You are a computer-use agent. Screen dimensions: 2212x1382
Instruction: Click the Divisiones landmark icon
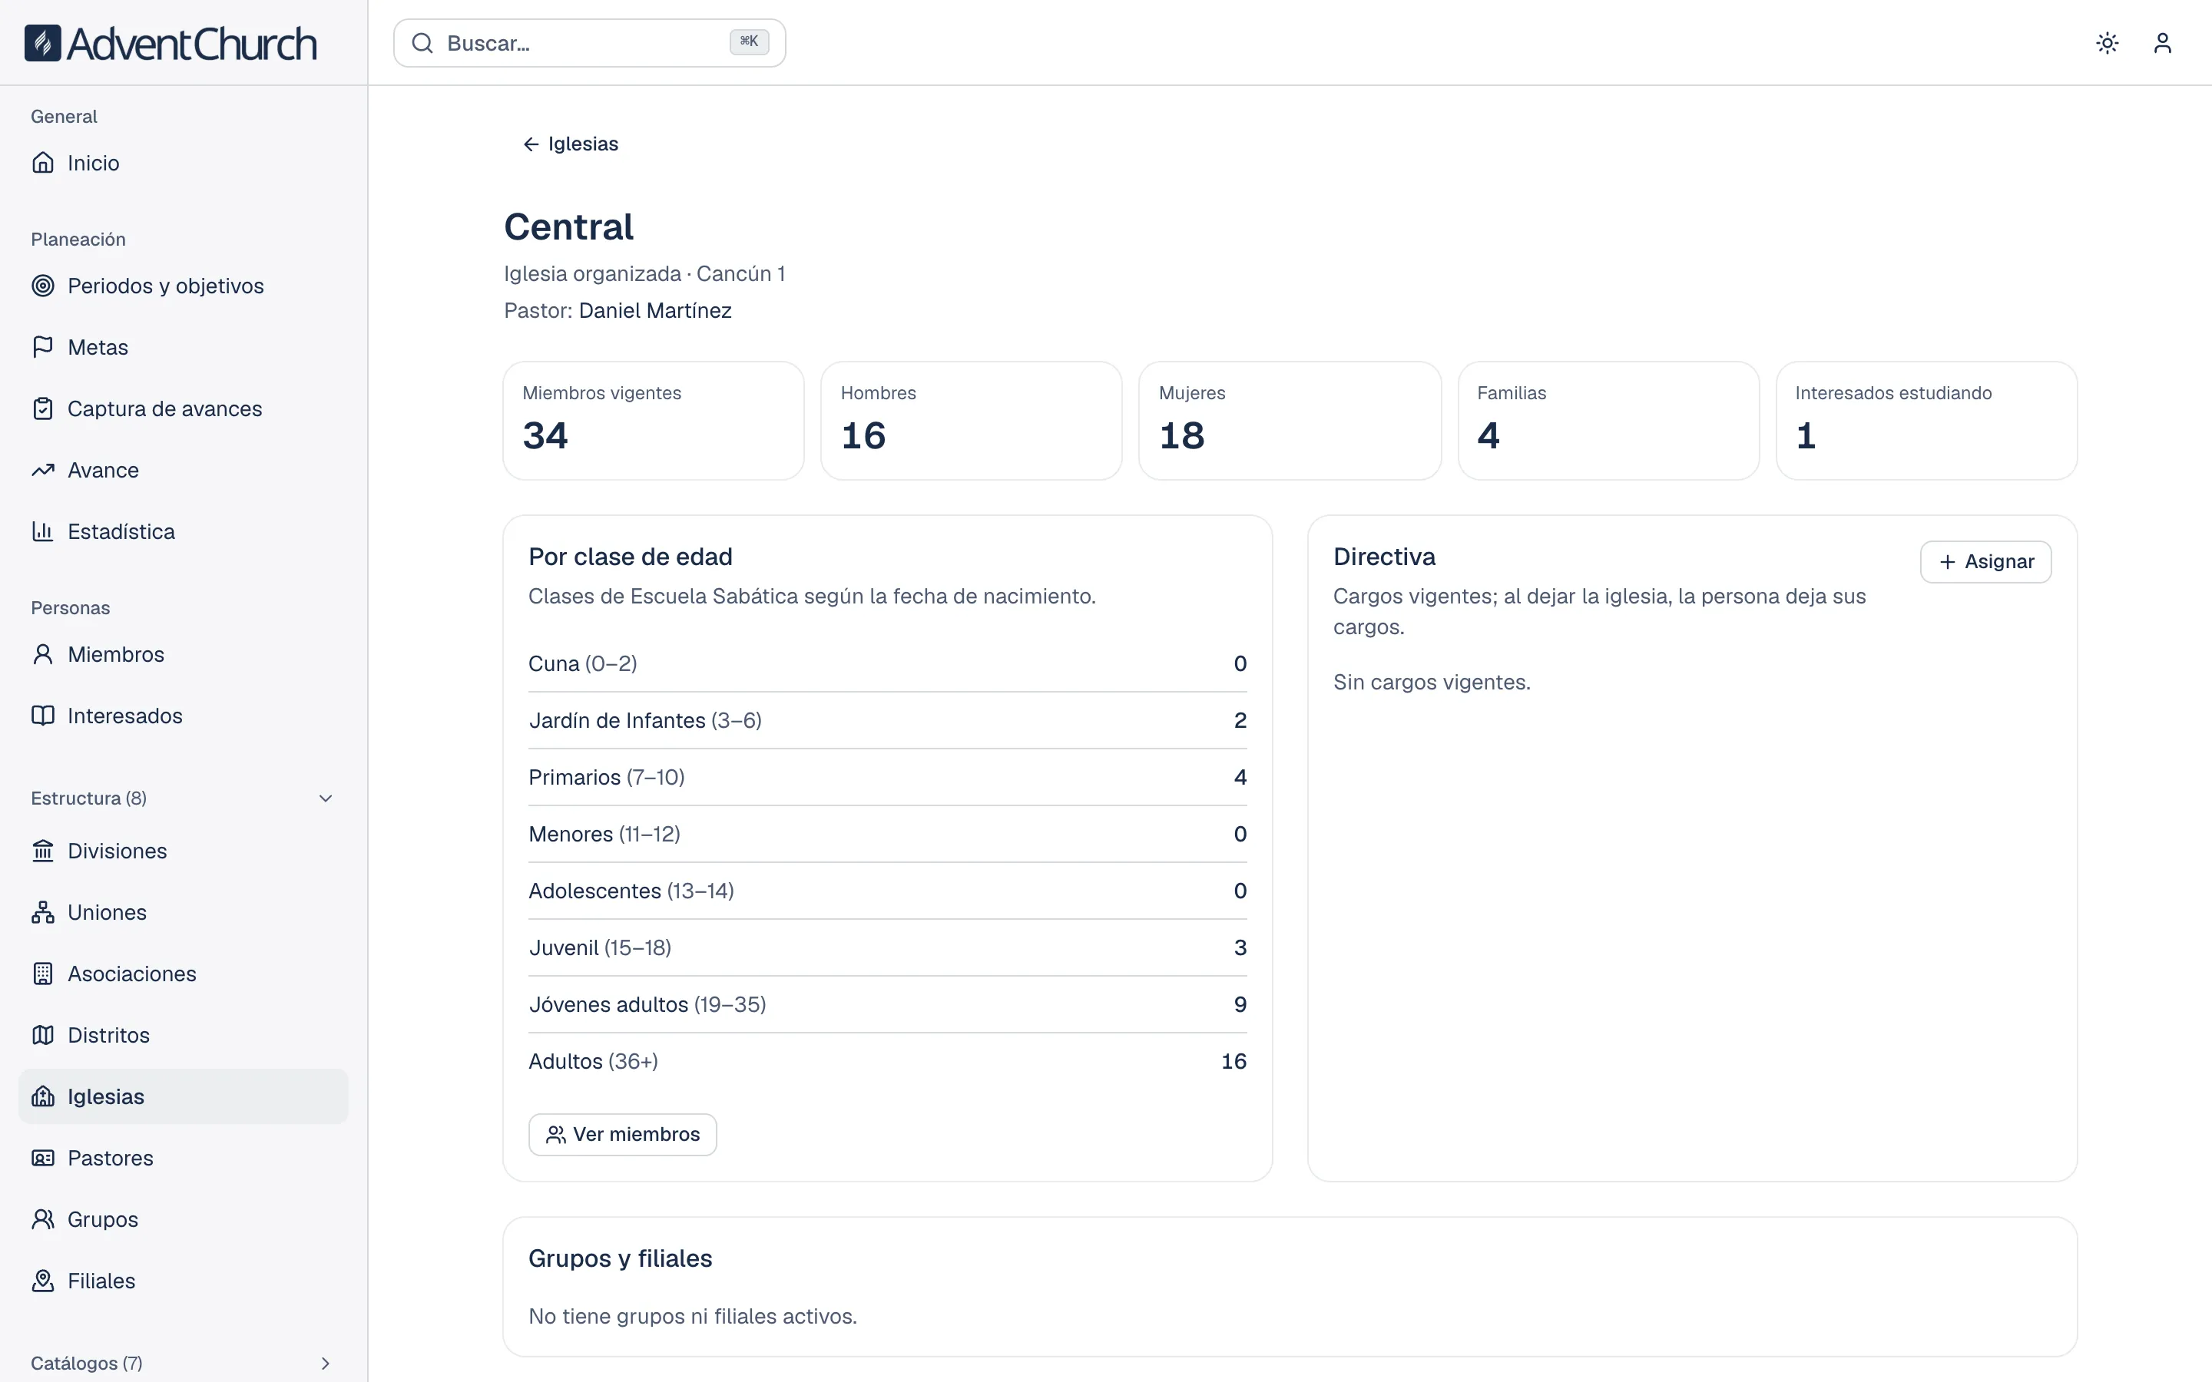(43, 851)
